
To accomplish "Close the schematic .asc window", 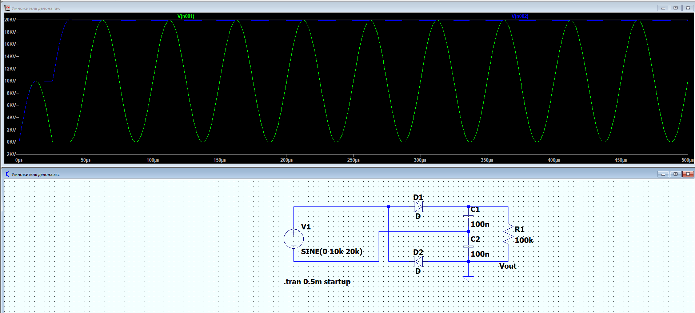I will point(688,174).
